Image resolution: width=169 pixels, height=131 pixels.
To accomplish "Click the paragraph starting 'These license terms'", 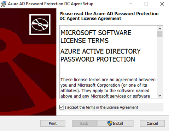I will coord(108,88).
